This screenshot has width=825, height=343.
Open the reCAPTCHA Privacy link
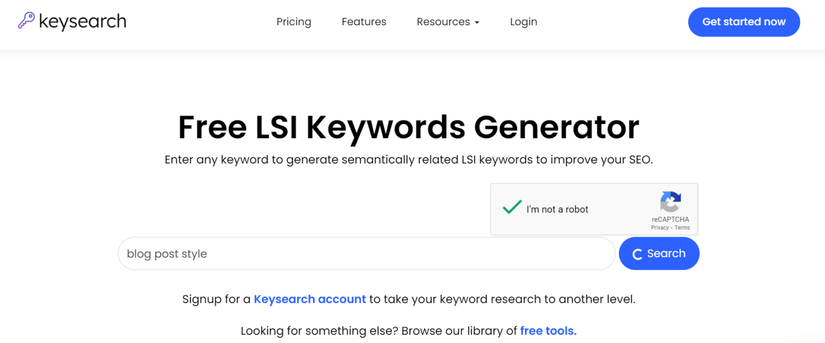tap(660, 227)
